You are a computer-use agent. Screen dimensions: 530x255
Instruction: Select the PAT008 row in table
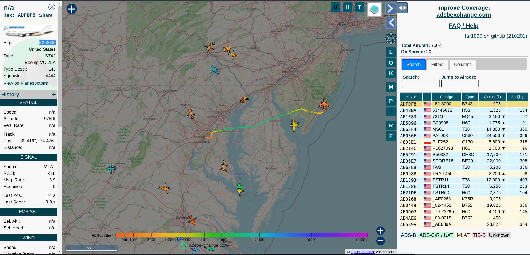pyautogui.click(x=463, y=136)
